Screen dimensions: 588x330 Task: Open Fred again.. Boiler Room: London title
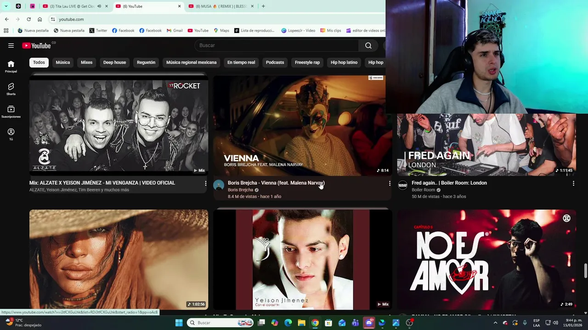pos(449,183)
